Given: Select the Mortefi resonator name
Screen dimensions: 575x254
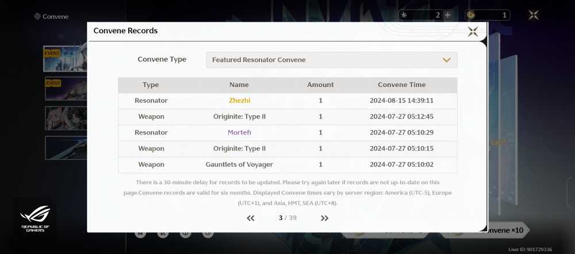Looking at the screenshot, I should coord(239,132).
